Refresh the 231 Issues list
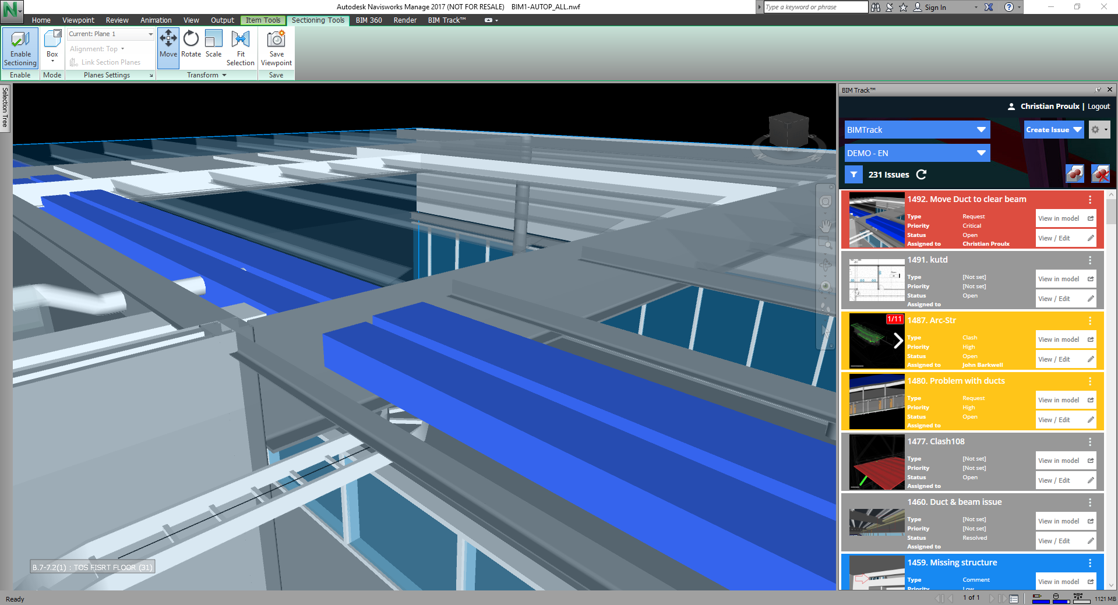Screen dimensions: 1118x605 pos(921,175)
